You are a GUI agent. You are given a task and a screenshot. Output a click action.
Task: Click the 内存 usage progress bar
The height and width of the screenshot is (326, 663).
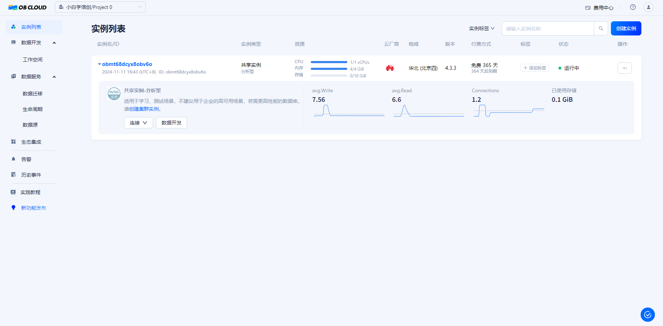[329, 69]
